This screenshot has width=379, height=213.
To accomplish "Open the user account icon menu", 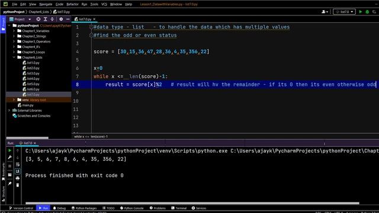I will coord(325,12).
